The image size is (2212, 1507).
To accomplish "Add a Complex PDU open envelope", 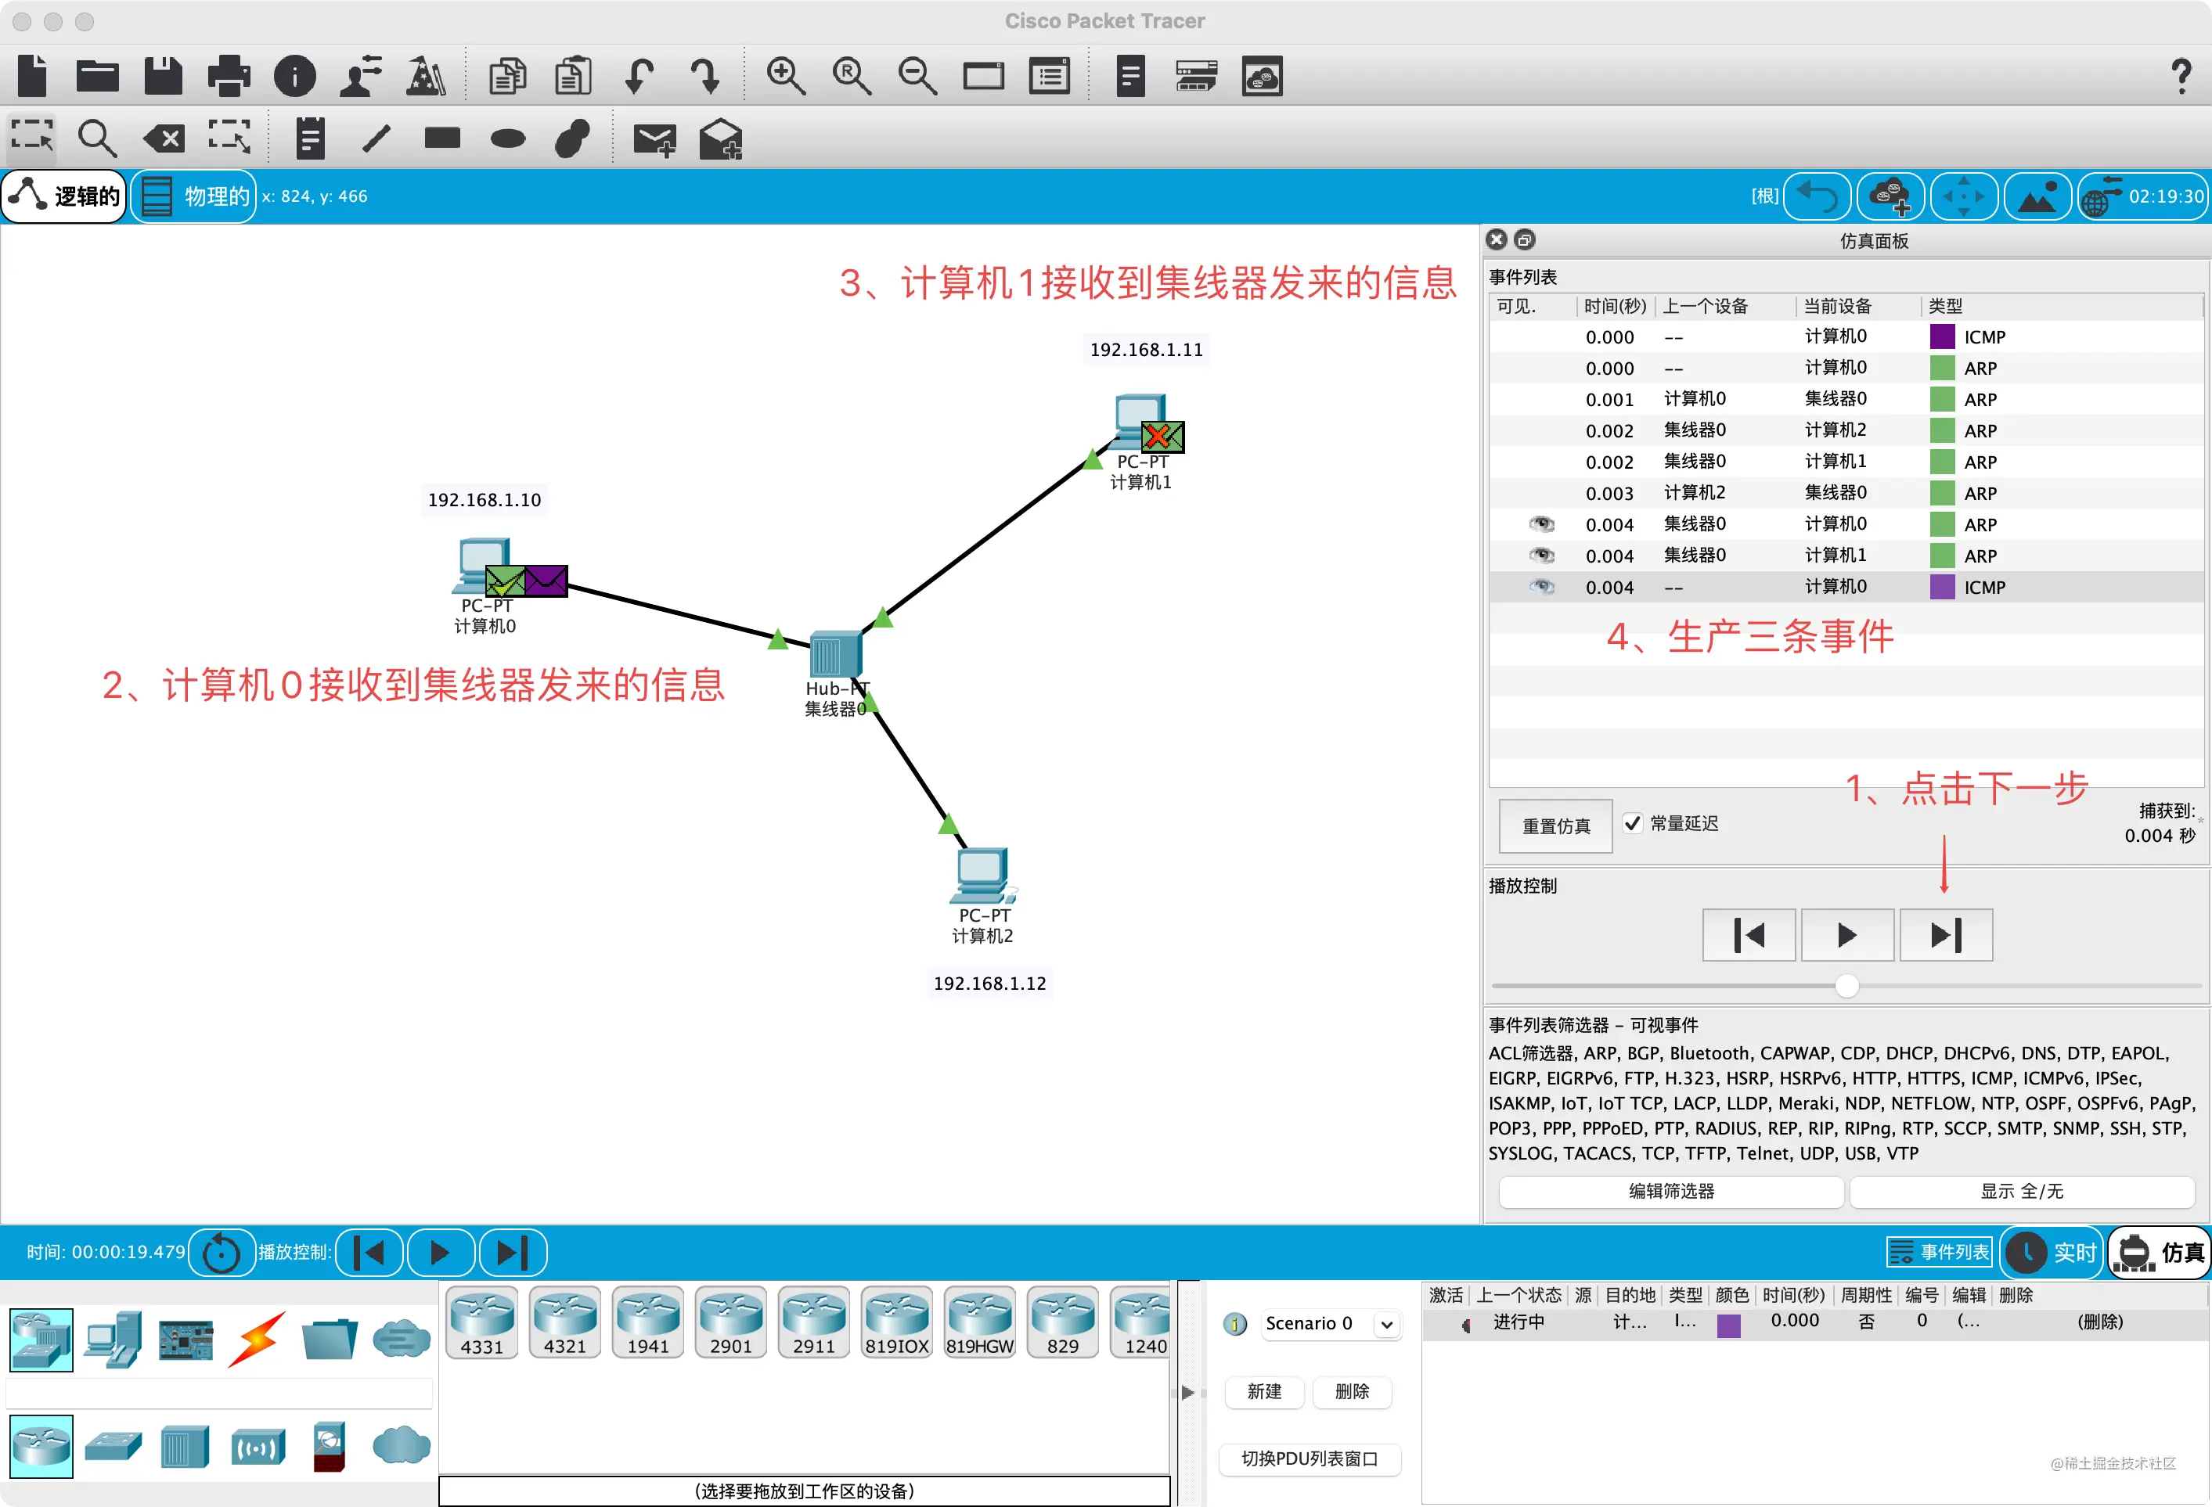I will click(721, 139).
